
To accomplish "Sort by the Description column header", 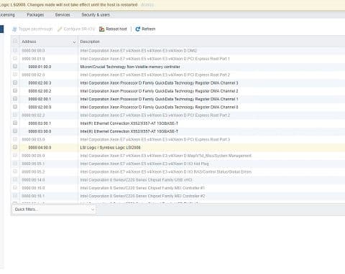I will click(90, 42).
